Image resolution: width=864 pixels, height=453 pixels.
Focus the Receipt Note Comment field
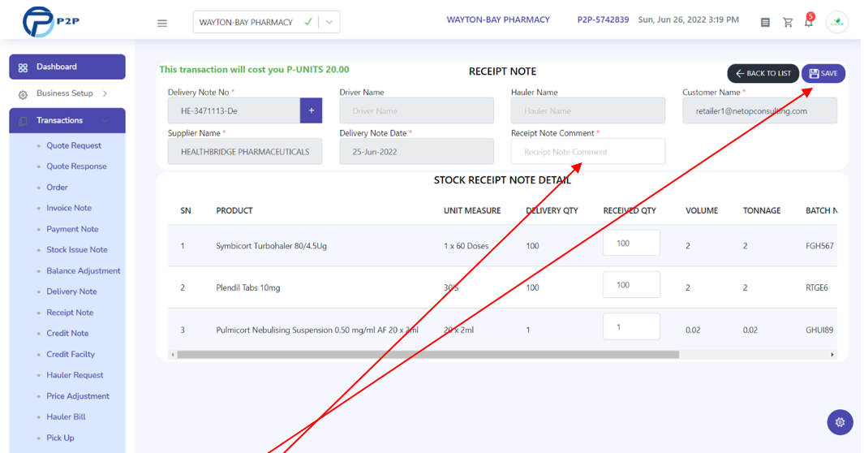coord(588,152)
